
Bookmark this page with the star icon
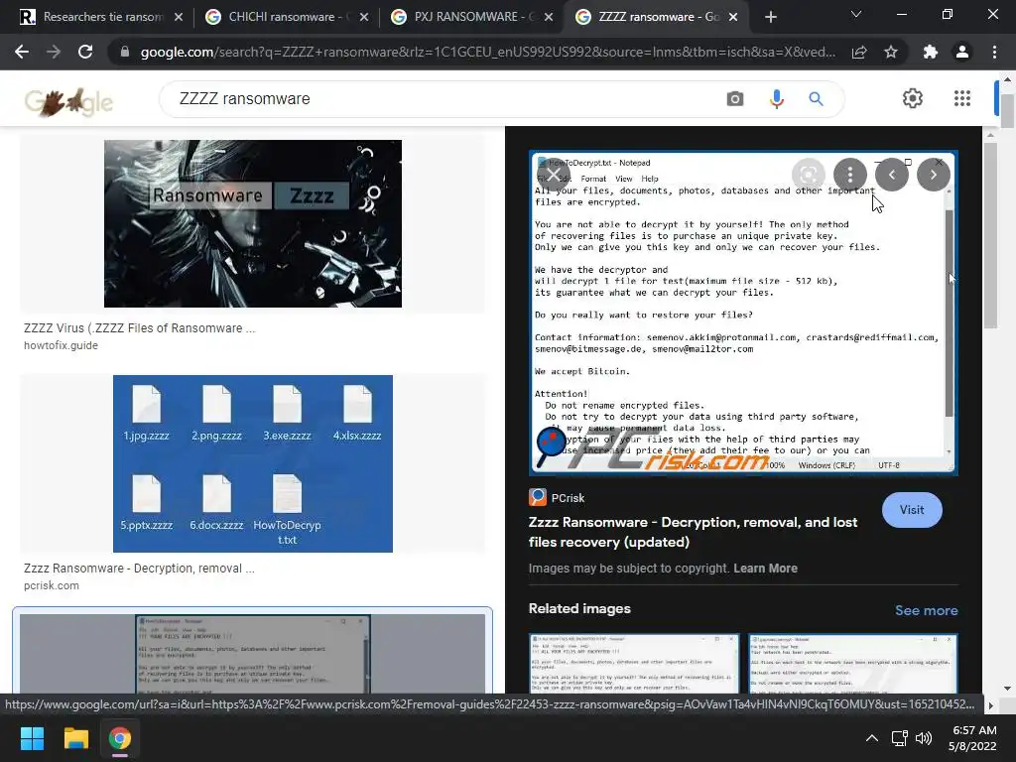pos(891,52)
